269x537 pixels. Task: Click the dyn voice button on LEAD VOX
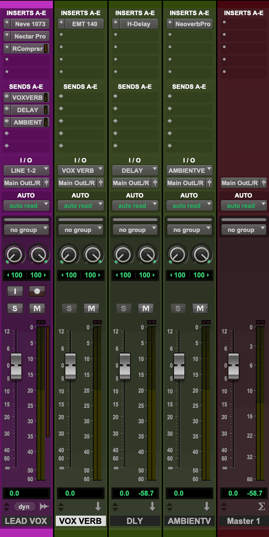pos(24,507)
